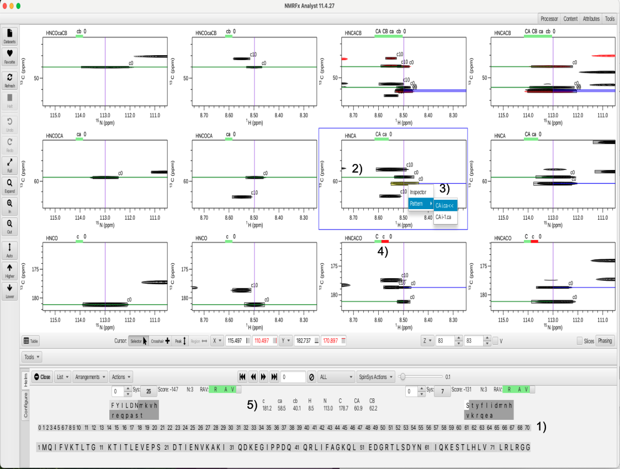Viewport: 620px width, 469px height.
Task: Raise contour level with the Higher icon
Action: (x=9, y=270)
